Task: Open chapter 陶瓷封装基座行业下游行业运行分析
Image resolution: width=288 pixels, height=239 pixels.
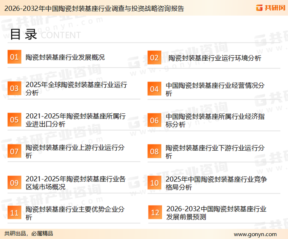Action: (x=215, y=152)
